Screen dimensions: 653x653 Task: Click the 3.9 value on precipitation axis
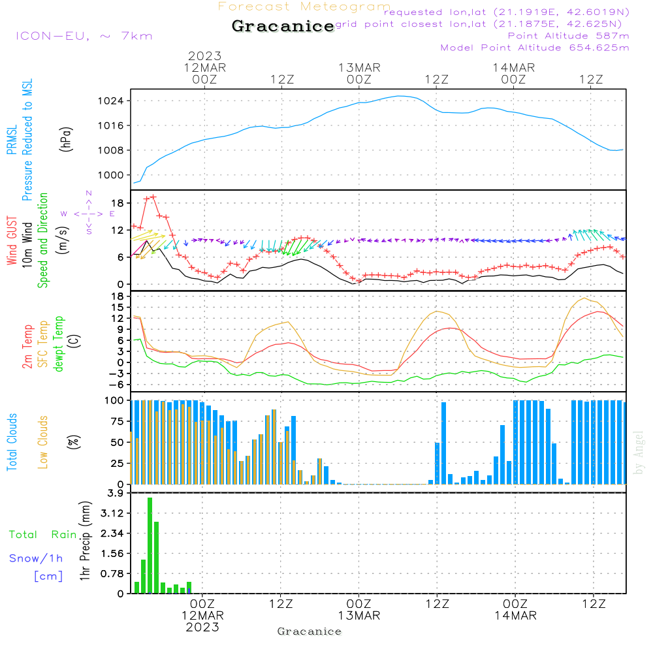(116, 494)
